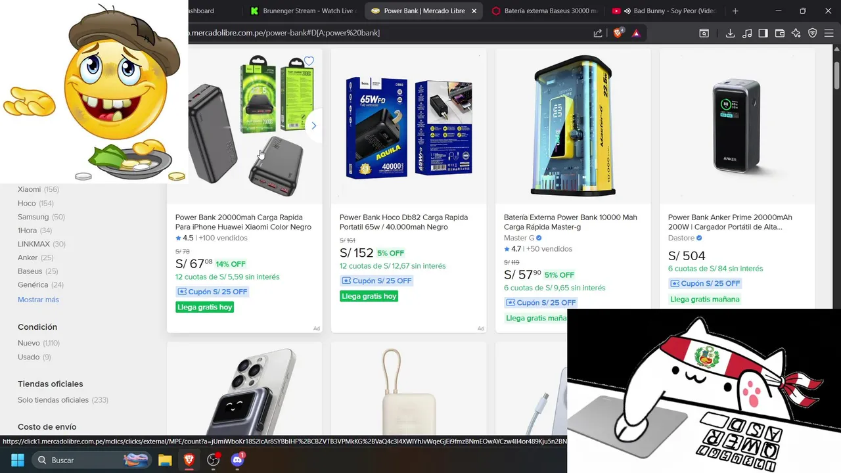The image size is (841, 473).
Task: Click the share page icon in address bar
Action: click(x=598, y=33)
